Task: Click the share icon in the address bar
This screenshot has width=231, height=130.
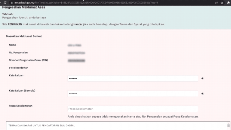Action: (x=216, y=2)
